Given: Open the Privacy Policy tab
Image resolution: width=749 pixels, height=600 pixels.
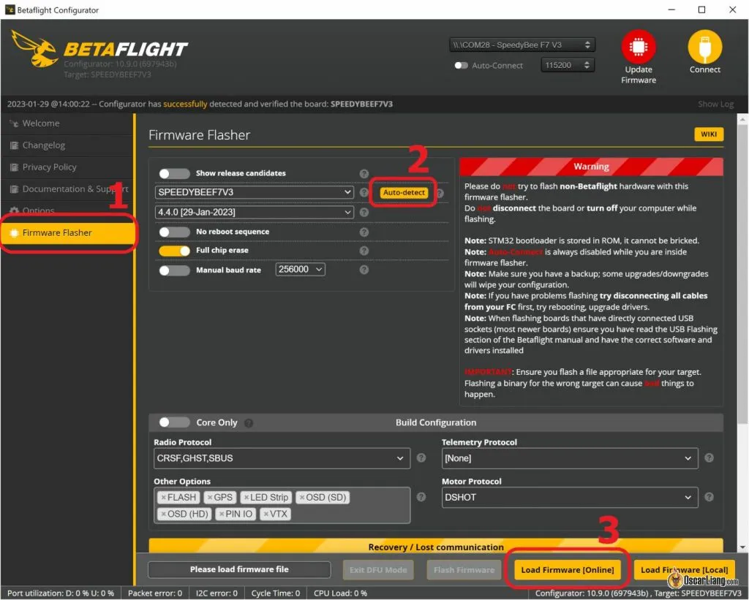Looking at the screenshot, I should click(67, 167).
